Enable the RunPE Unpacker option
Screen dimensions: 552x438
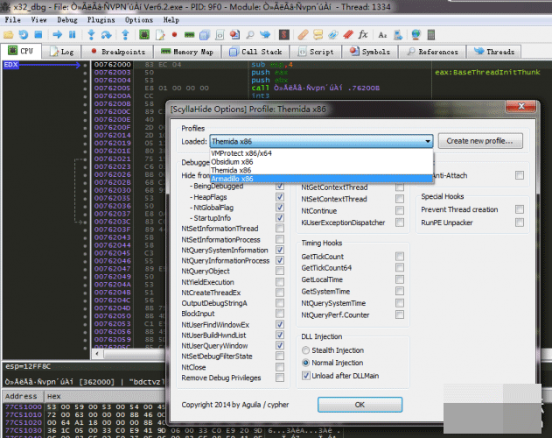click(520, 223)
